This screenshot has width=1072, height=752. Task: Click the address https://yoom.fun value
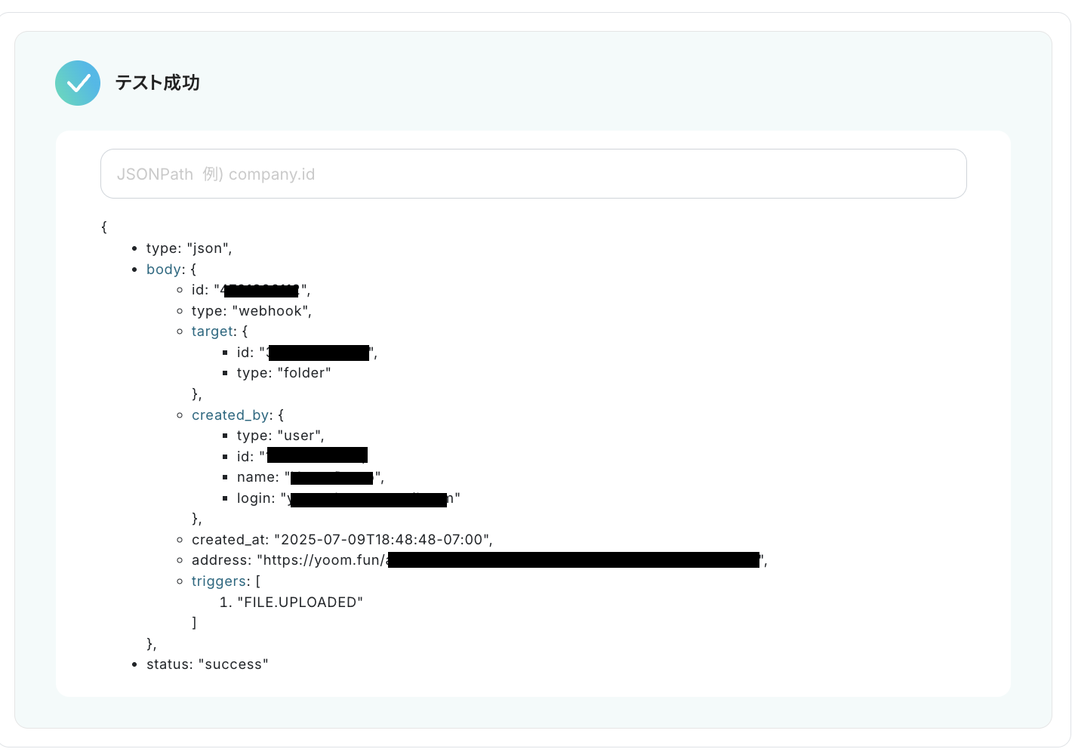512,560
